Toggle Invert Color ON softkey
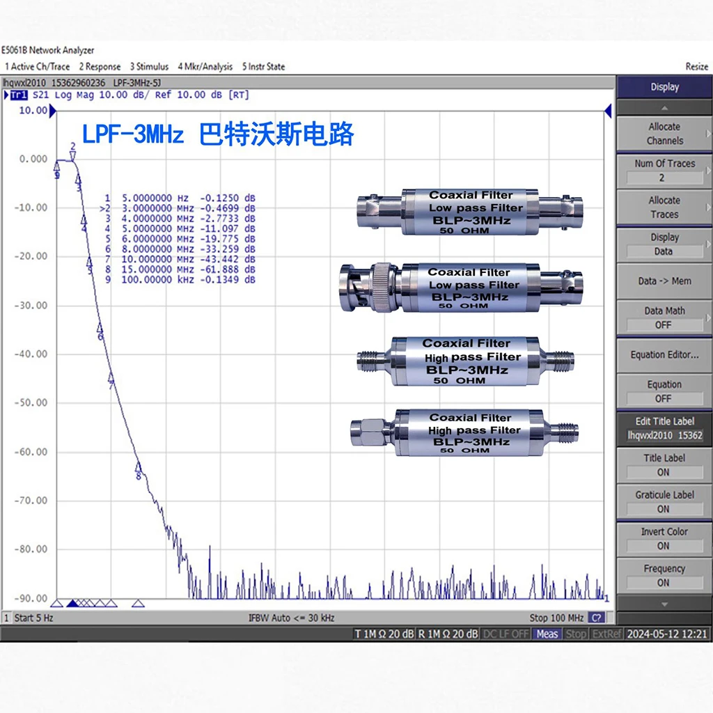The height and width of the screenshot is (713, 713). click(664, 538)
